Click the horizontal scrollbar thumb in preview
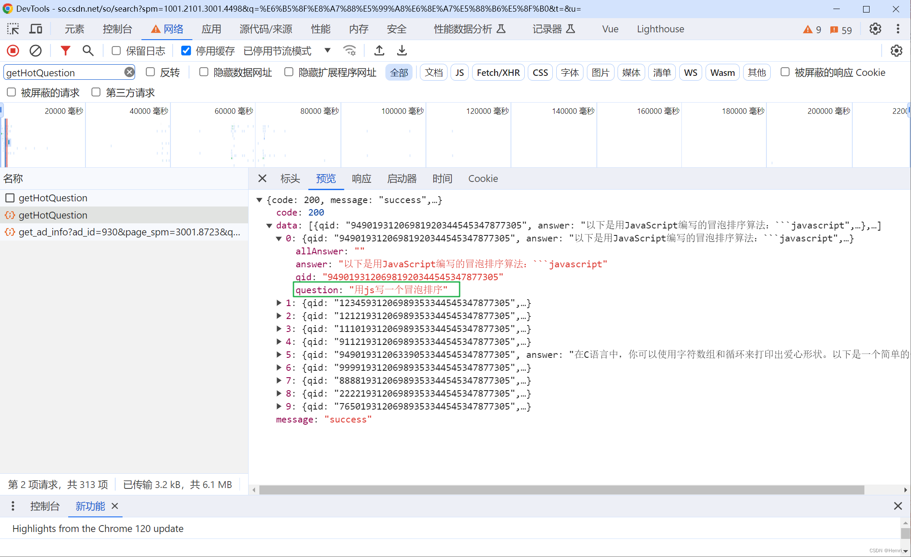The image size is (911, 557). coord(562,490)
